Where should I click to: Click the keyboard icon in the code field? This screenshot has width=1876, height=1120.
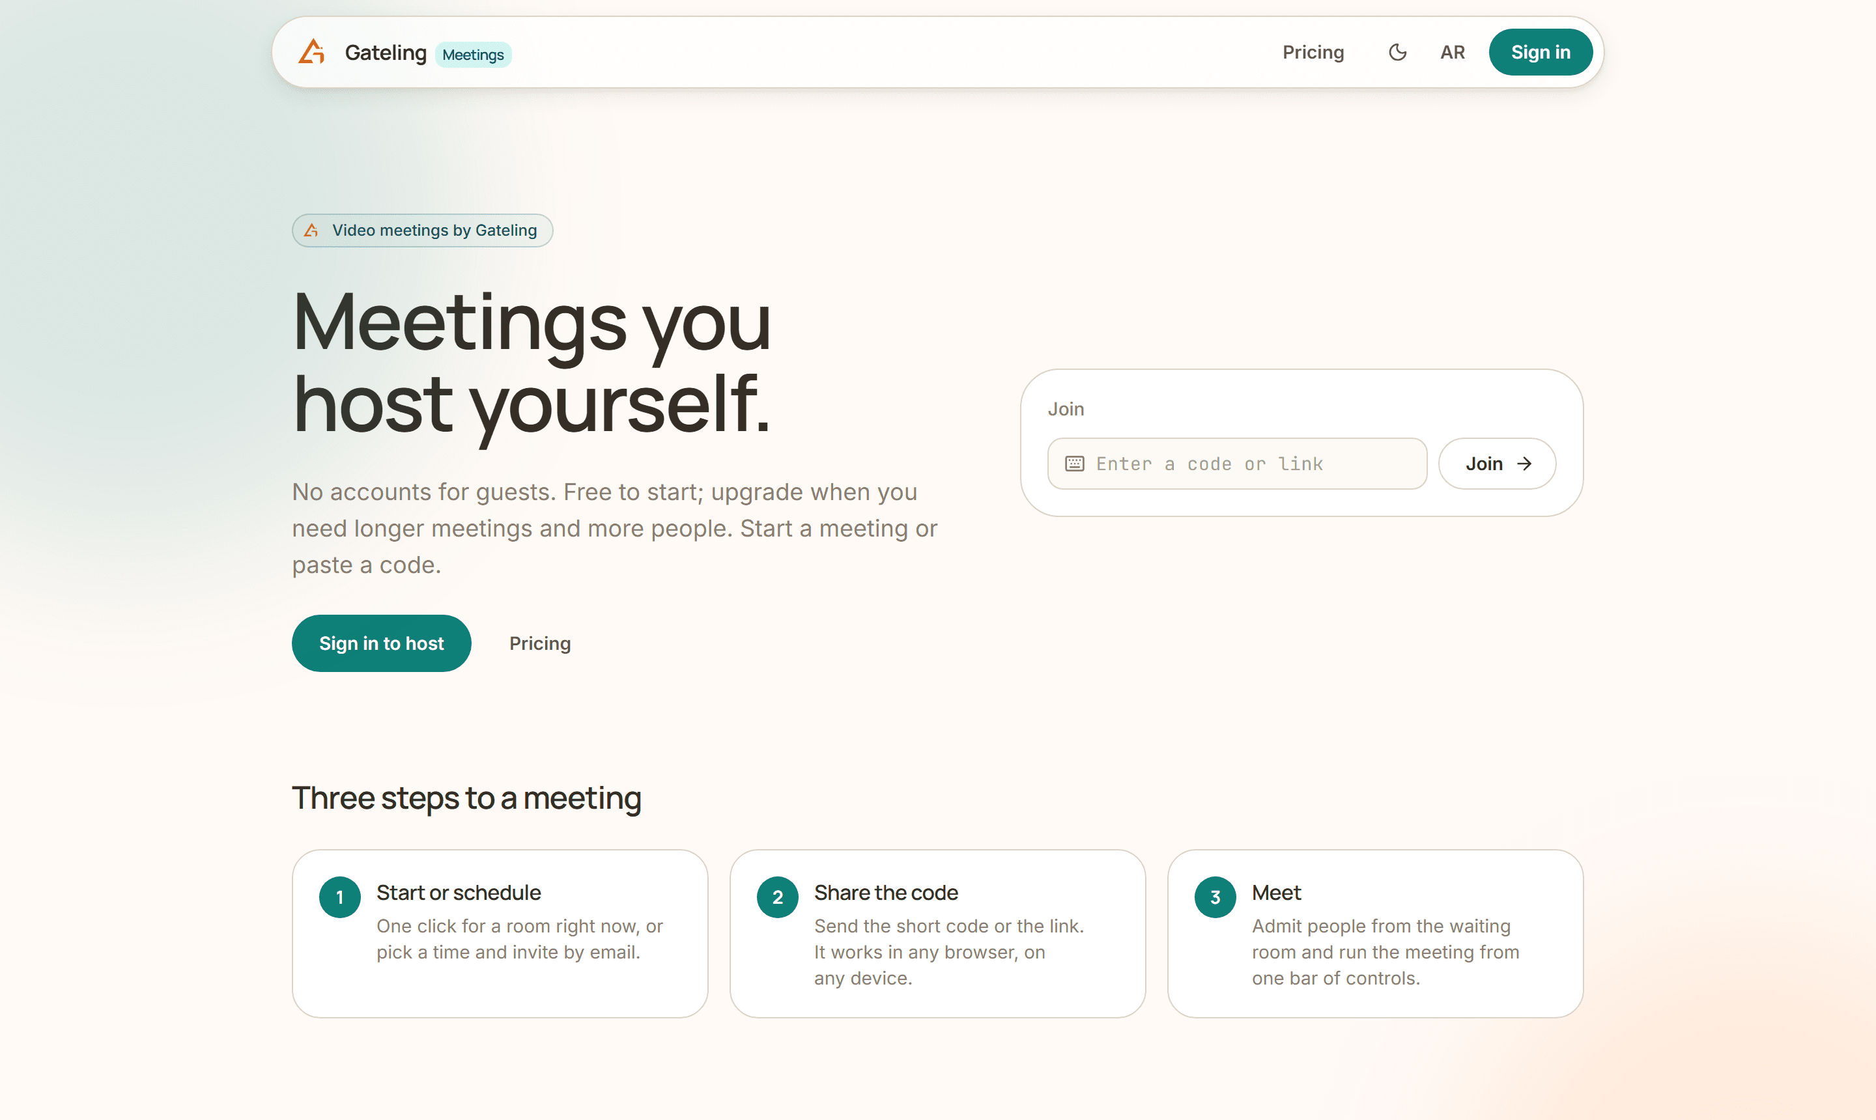(x=1074, y=464)
